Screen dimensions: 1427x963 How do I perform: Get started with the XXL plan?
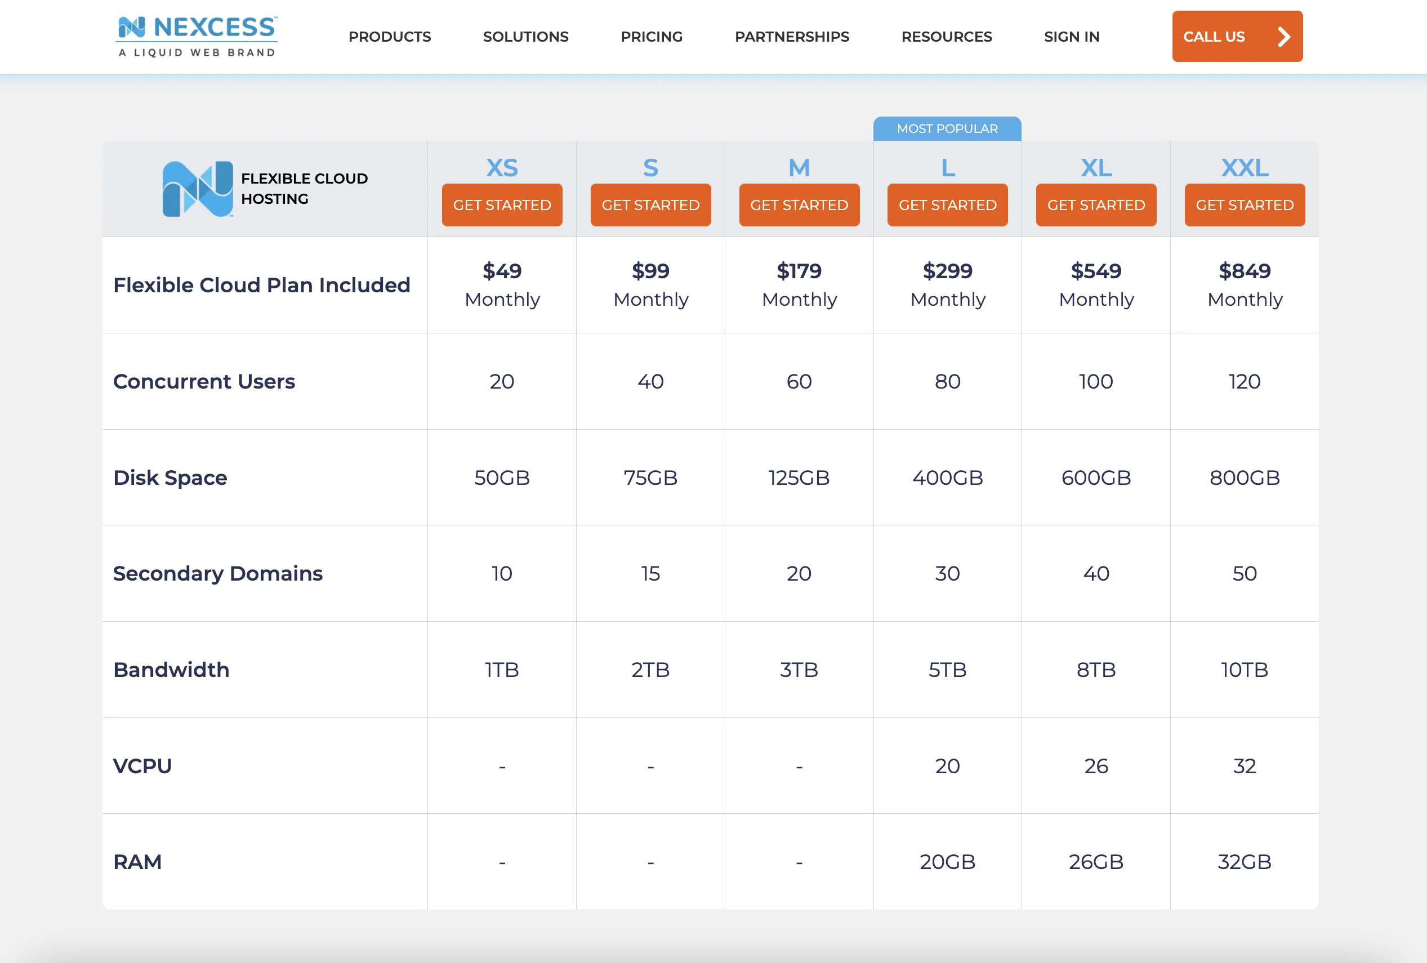[x=1244, y=205]
